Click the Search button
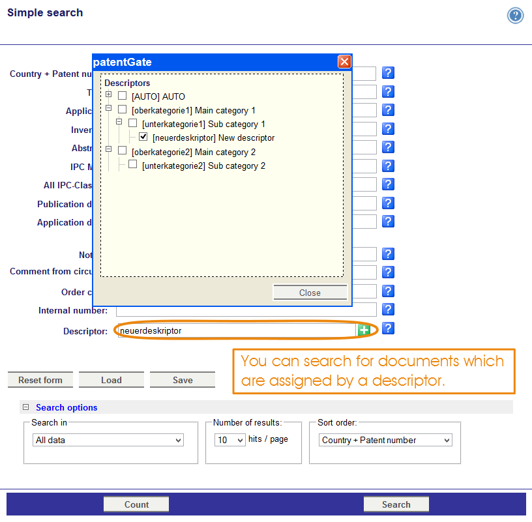Viewport: 532px width, 522px height. point(396,504)
